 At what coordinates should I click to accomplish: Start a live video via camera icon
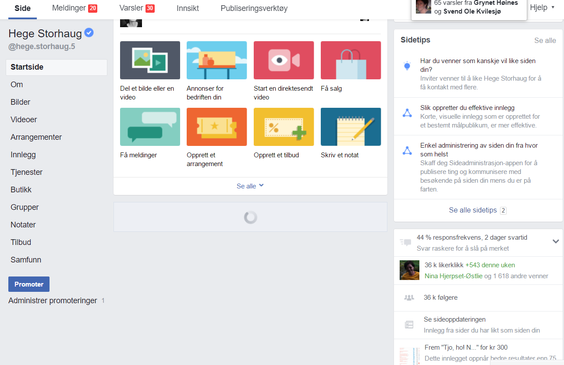click(284, 60)
